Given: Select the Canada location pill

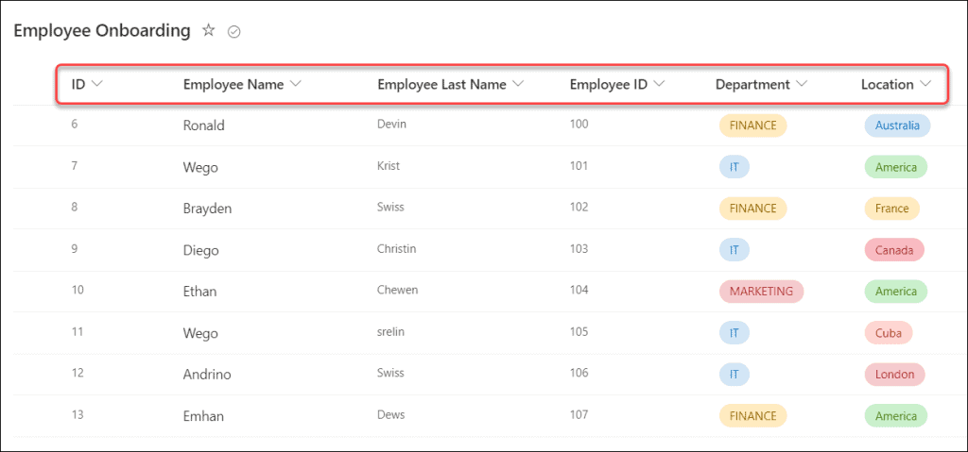Looking at the screenshot, I should [894, 250].
